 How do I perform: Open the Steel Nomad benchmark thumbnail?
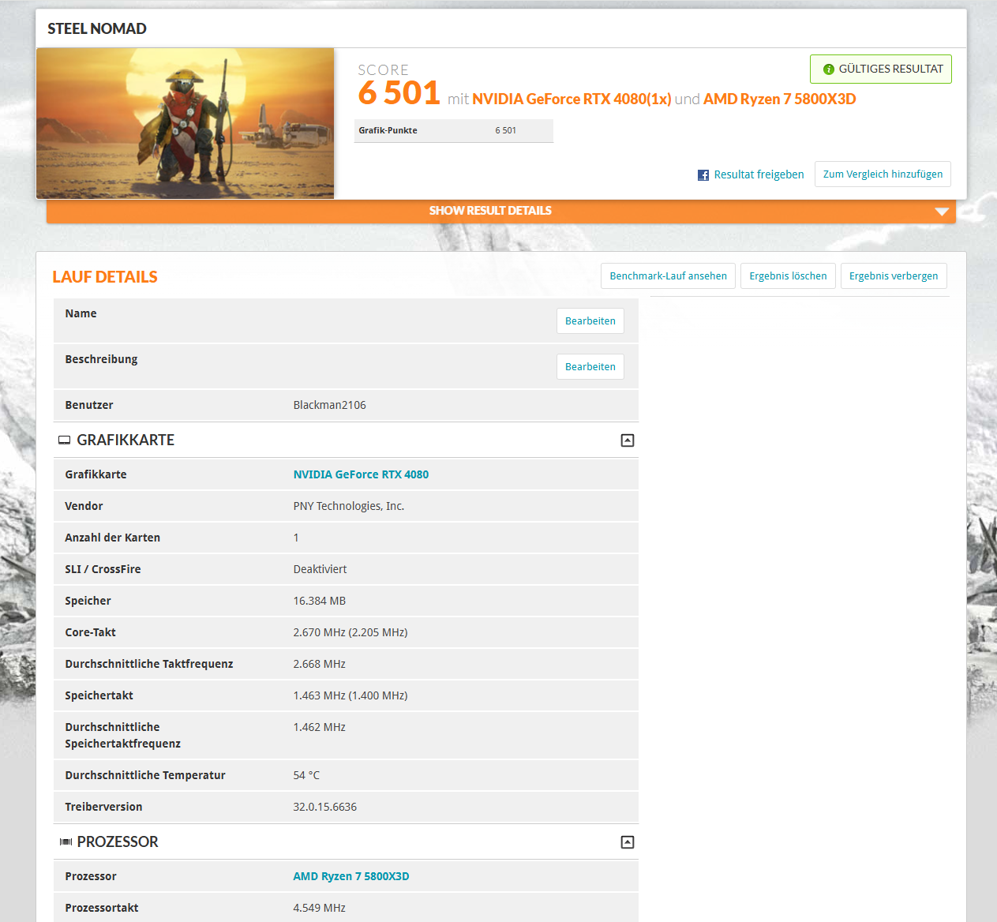185,123
